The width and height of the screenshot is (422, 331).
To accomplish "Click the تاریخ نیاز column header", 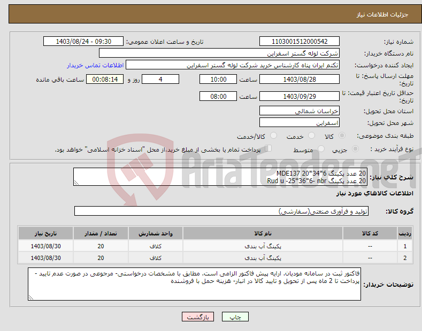I will tap(46, 233).
